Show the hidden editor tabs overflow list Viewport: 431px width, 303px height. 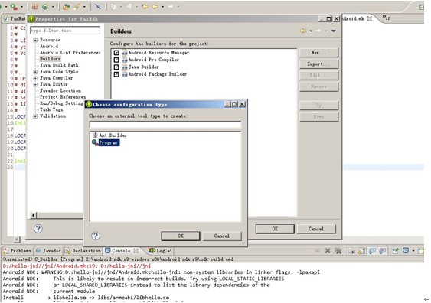pos(386,18)
